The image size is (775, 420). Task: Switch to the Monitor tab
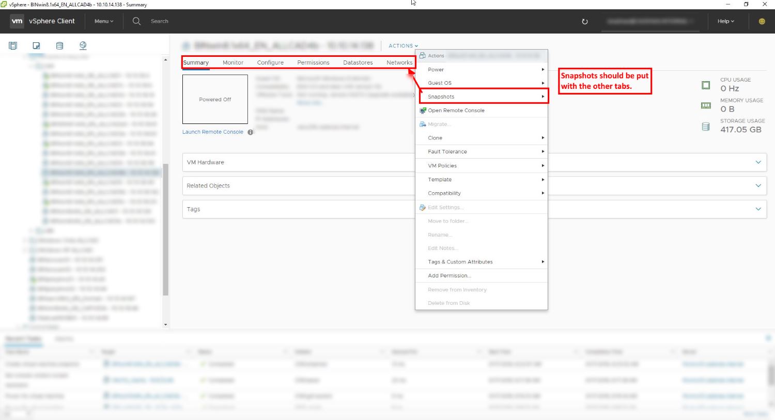tap(233, 62)
